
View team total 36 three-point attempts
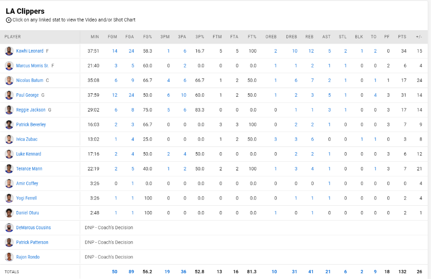pyautogui.click(x=183, y=272)
